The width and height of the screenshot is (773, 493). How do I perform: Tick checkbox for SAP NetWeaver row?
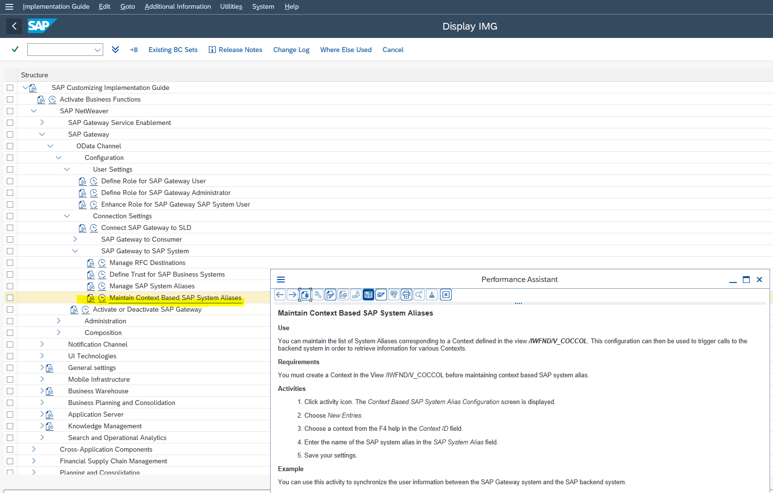(x=10, y=111)
